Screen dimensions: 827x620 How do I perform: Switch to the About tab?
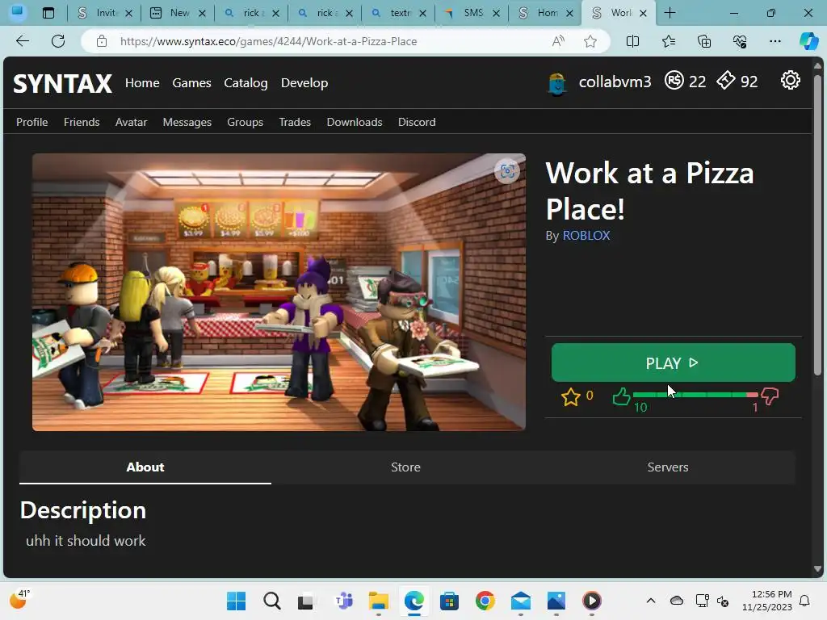(x=145, y=467)
